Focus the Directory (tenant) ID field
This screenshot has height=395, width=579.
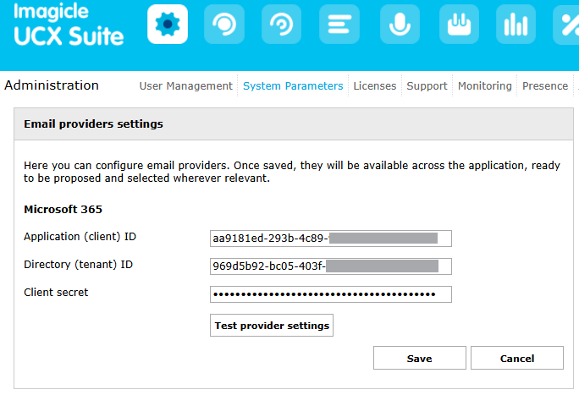(331, 266)
